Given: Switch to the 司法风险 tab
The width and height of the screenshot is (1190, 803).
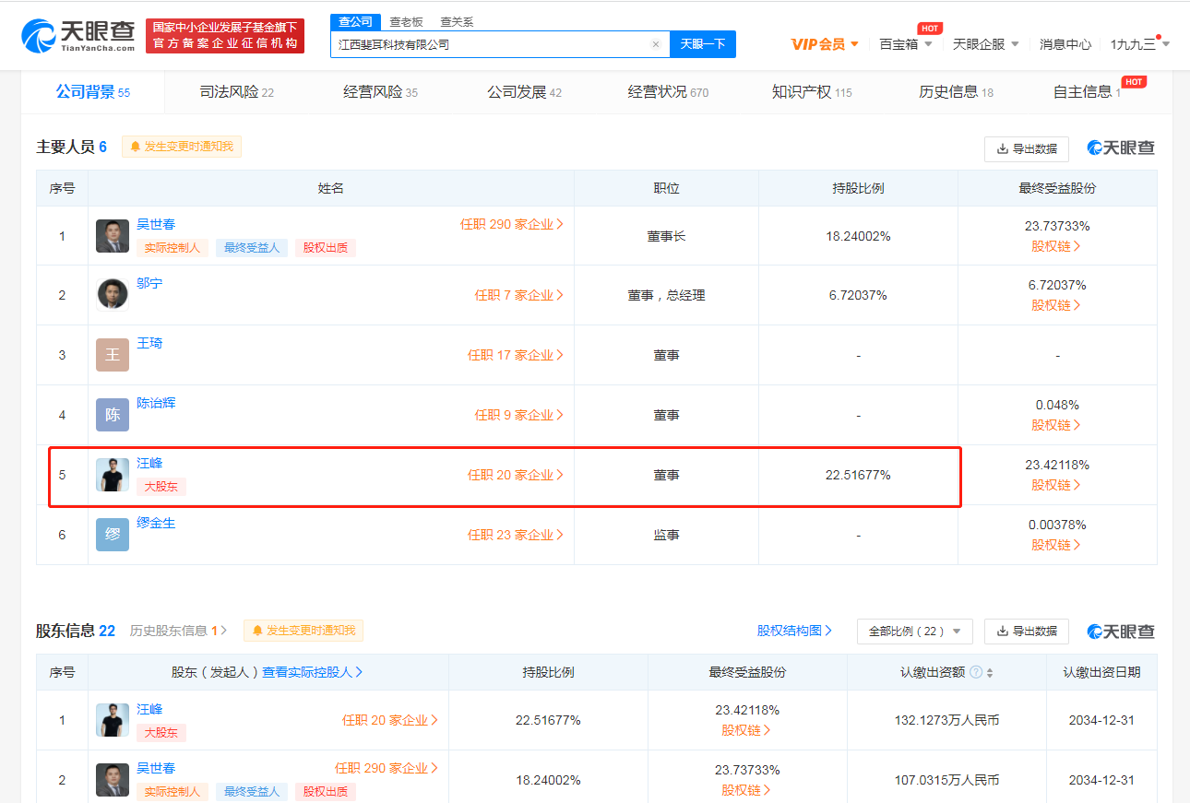Looking at the screenshot, I should pos(237,92).
